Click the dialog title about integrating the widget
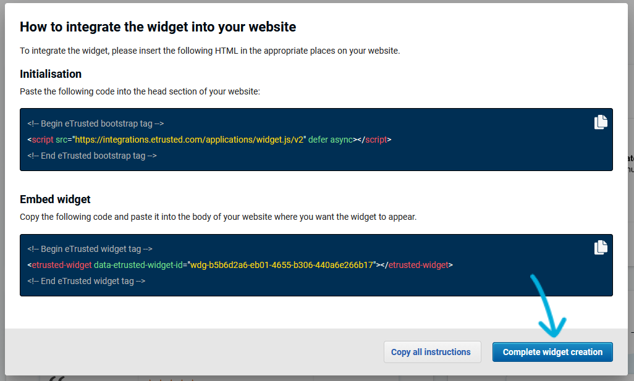The image size is (634, 381). (158, 27)
